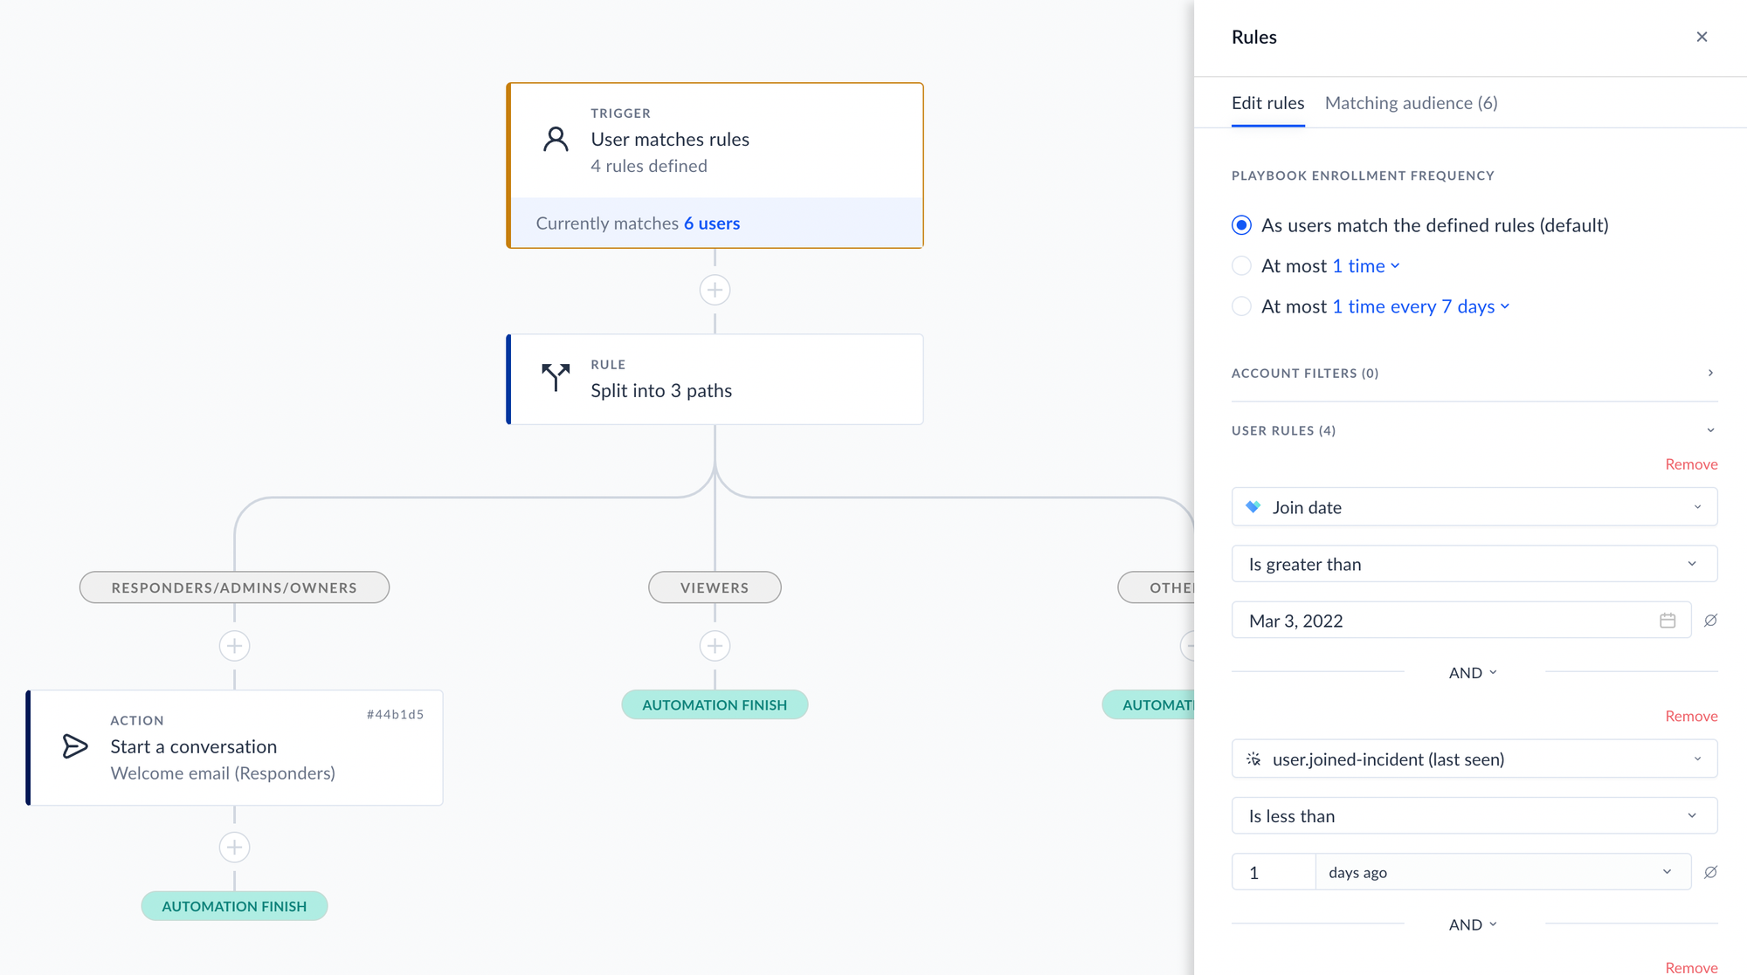This screenshot has width=1747, height=975.
Task: Click the plus button below the Trigger card
Action: tap(715, 290)
